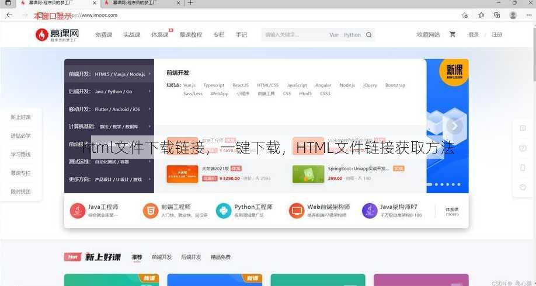Click the 体系课 more link

click(452, 211)
